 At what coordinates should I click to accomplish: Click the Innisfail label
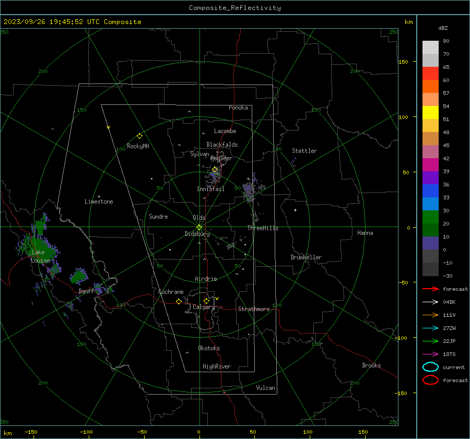tap(210, 189)
